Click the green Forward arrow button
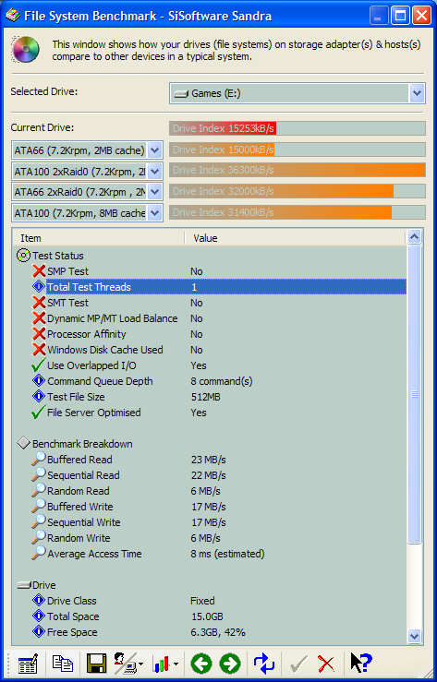This screenshot has width=437, height=682. pyautogui.click(x=230, y=664)
